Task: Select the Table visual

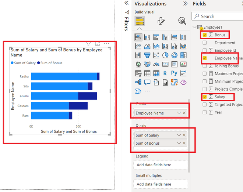Action: [x=147, y=73]
